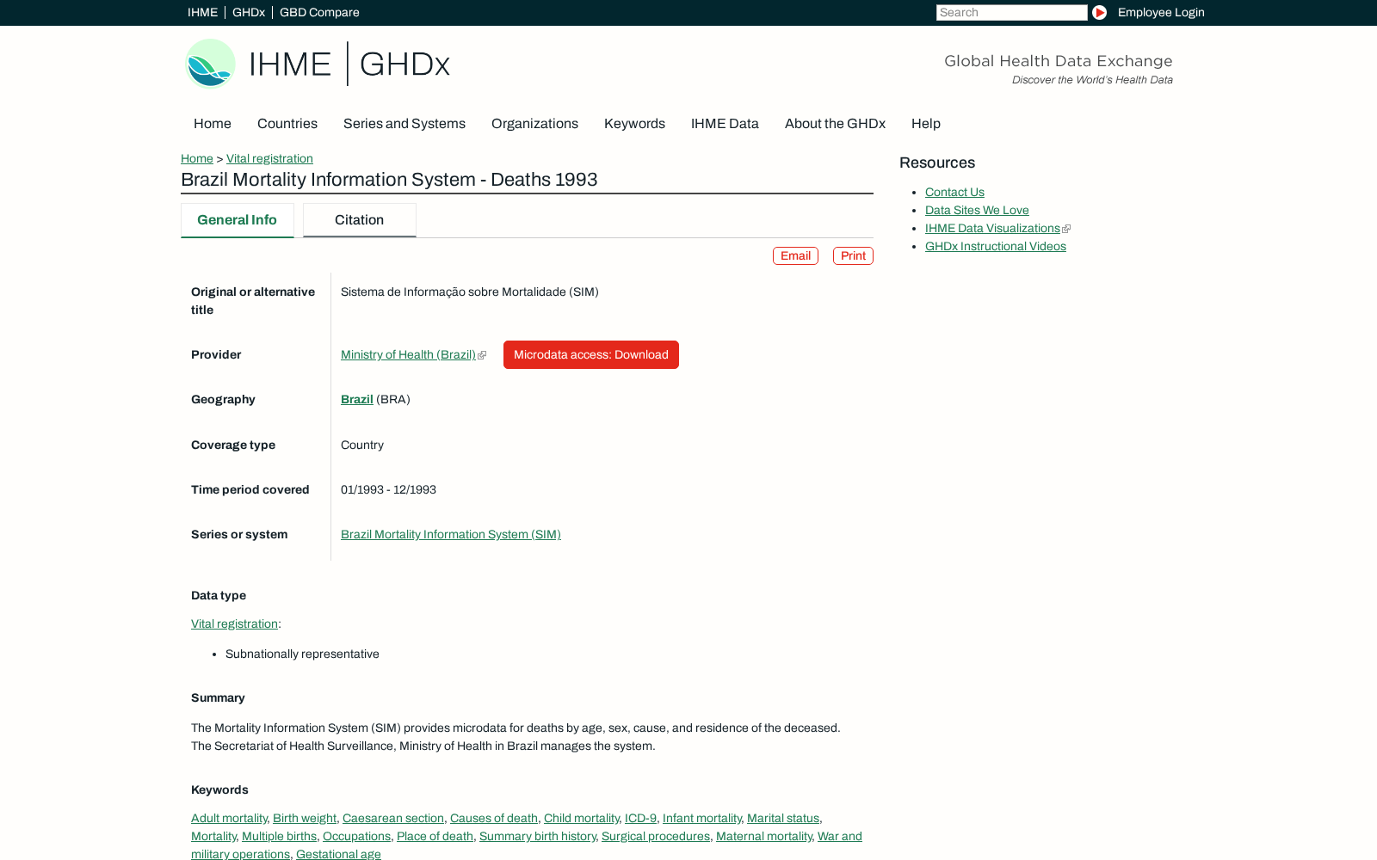Open Contact Us resource link
Viewport: 1377px width, 860px height.
point(954,193)
